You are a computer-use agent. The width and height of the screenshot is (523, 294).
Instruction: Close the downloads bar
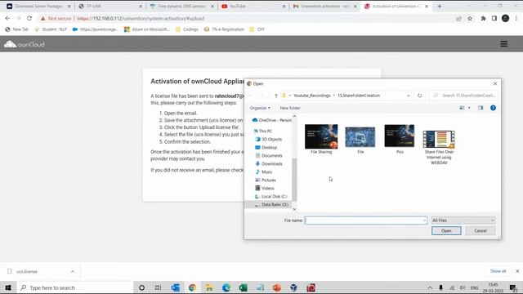[x=517, y=271]
